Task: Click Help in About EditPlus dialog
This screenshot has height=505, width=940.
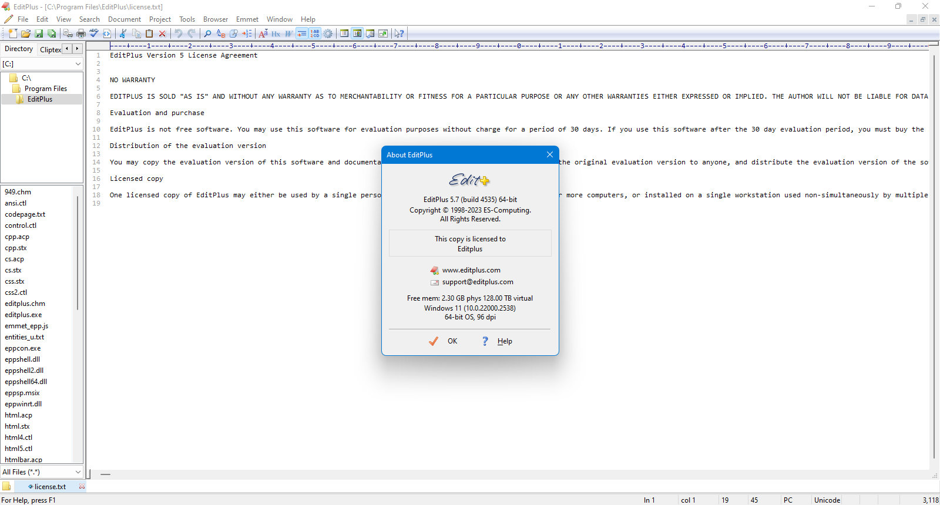Action: [x=497, y=341]
